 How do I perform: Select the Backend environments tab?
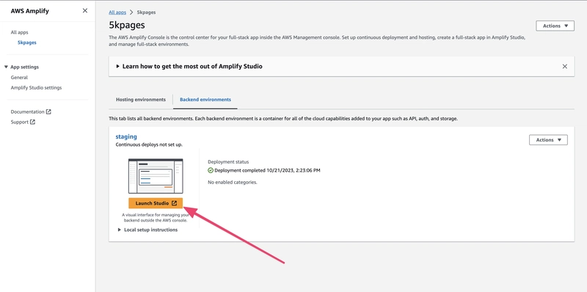tap(205, 100)
